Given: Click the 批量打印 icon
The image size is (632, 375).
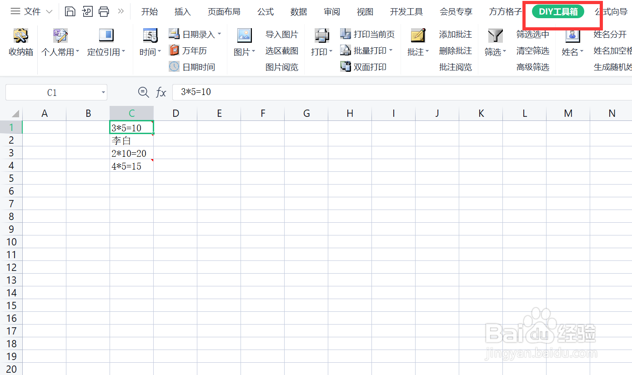Looking at the screenshot, I should tap(346, 50).
